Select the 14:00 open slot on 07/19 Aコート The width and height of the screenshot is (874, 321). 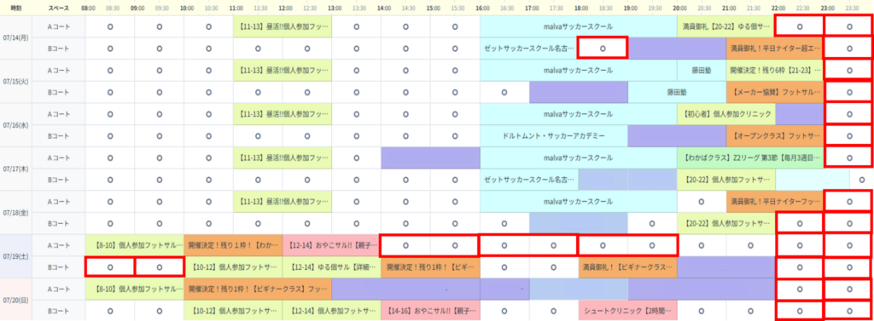(405, 244)
